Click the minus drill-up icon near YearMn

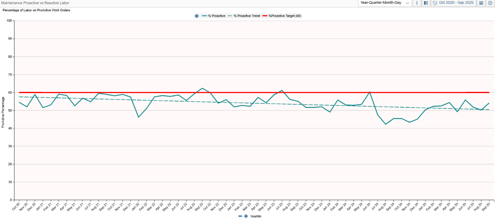click(240, 216)
